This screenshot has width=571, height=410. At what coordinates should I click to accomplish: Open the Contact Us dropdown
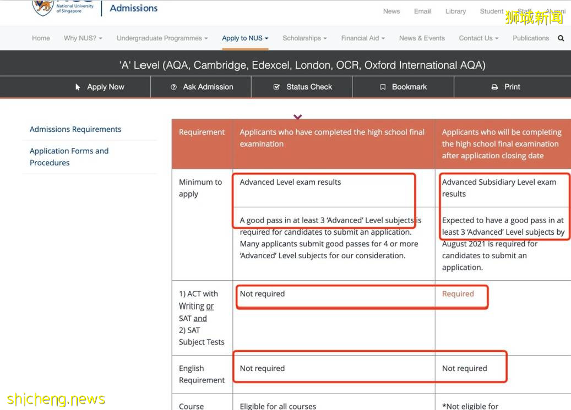[478, 38]
